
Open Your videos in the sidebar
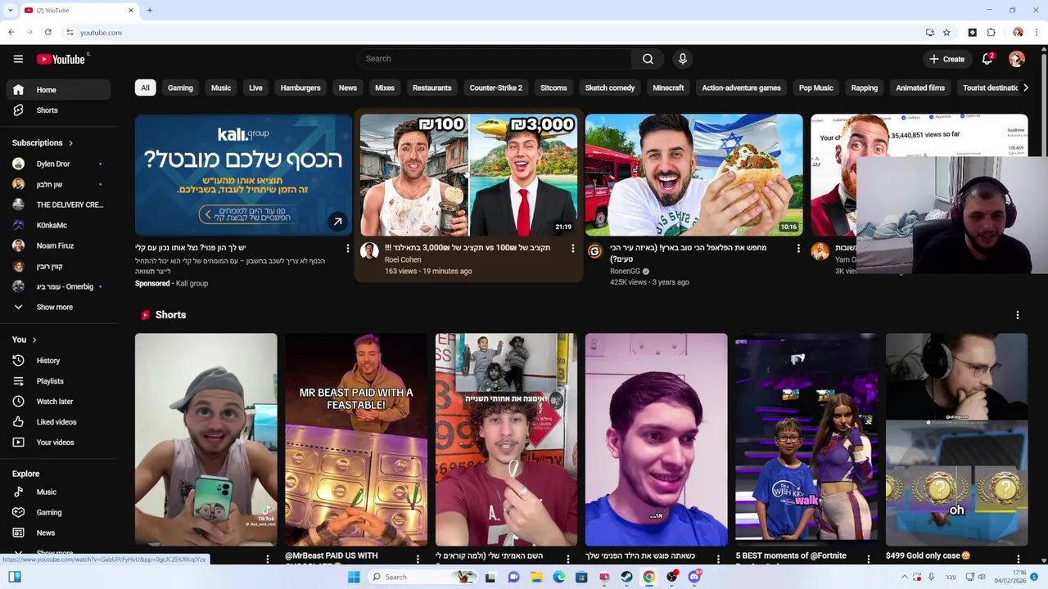tap(57, 443)
